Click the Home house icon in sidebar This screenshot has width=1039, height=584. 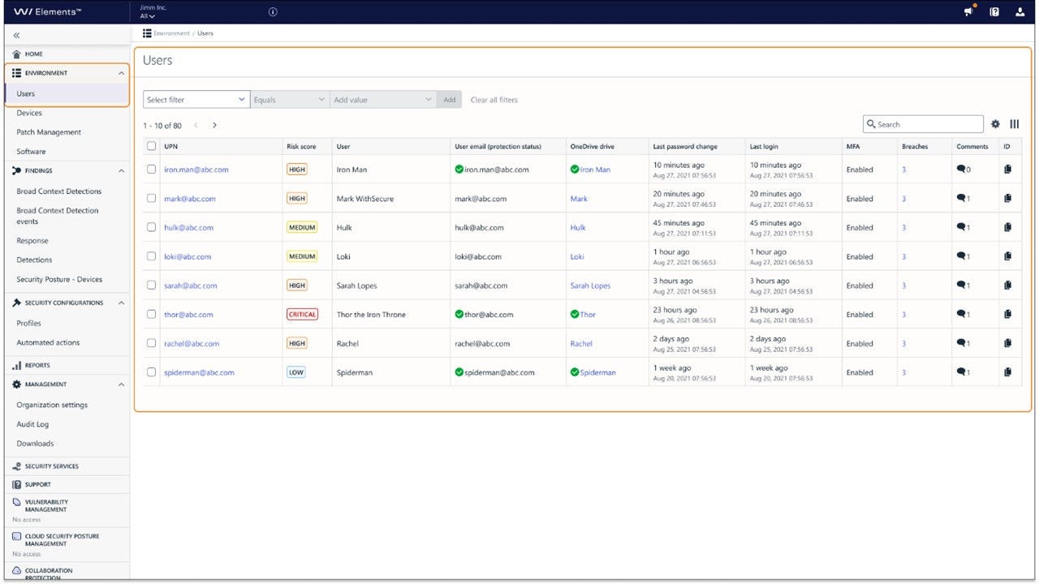17,54
